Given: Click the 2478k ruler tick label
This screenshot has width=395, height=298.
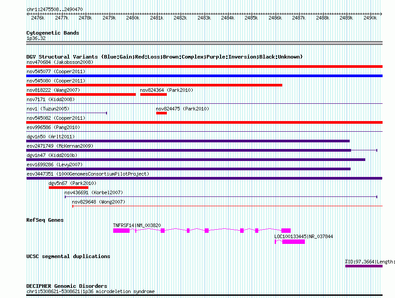Looking at the screenshot, I should 85,18.
